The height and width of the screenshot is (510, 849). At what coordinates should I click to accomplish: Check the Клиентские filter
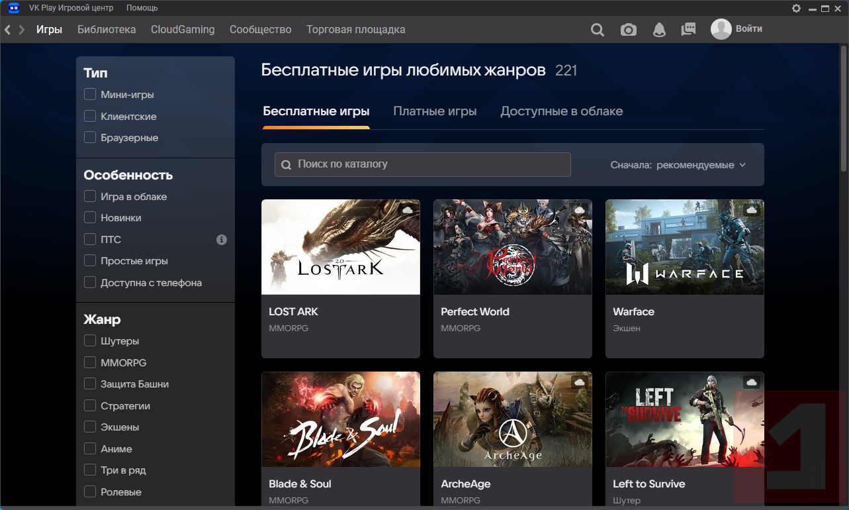[90, 117]
